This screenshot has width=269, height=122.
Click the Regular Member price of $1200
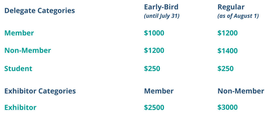tap(227, 33)
